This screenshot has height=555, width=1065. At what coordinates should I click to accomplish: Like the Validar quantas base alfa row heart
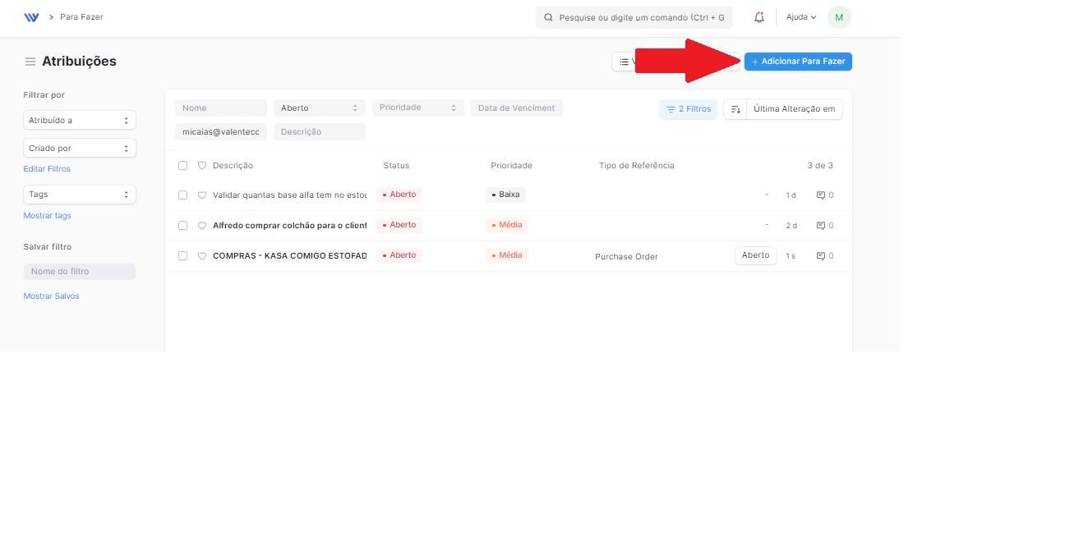click(202, 195)
